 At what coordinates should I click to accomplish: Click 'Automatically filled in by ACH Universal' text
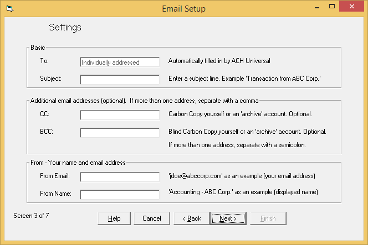[219, 61]
